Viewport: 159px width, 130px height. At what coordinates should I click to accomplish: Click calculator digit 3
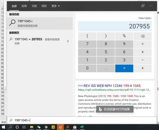click(x=124, y=60)
